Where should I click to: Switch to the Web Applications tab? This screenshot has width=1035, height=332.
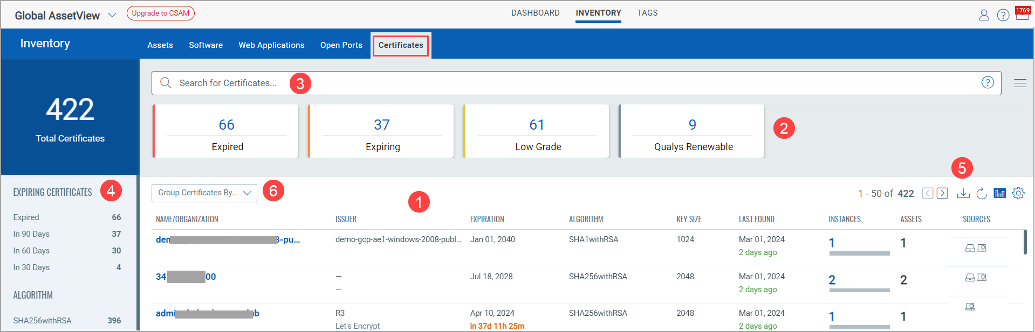[272, 45]
